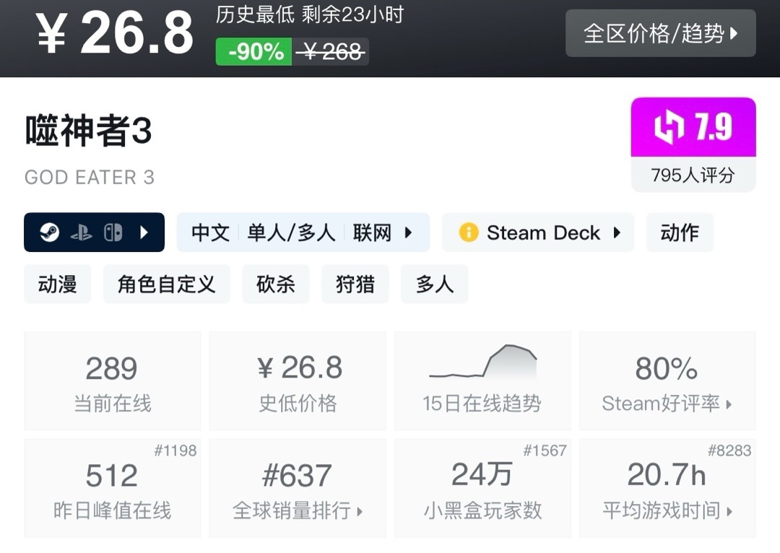Open the Steam Deck compatibility chip
The height and width of the screenshot is (553, 780).
point(538,232)
